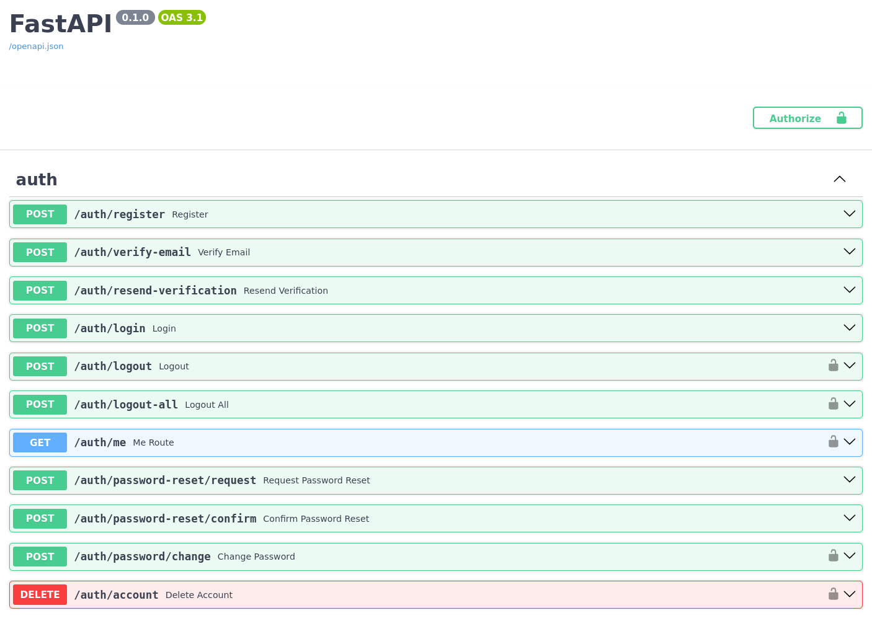Expand the /auth/logout endpoint chevron
This screenshot has height=621, width=872.
click(850, 366)
